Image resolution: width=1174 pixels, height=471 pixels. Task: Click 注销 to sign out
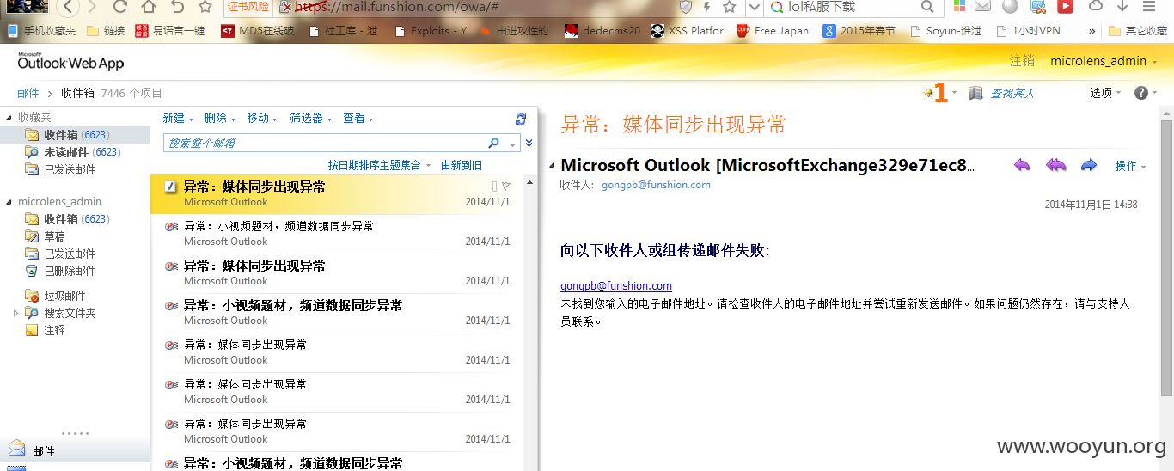pos(1022,61)
